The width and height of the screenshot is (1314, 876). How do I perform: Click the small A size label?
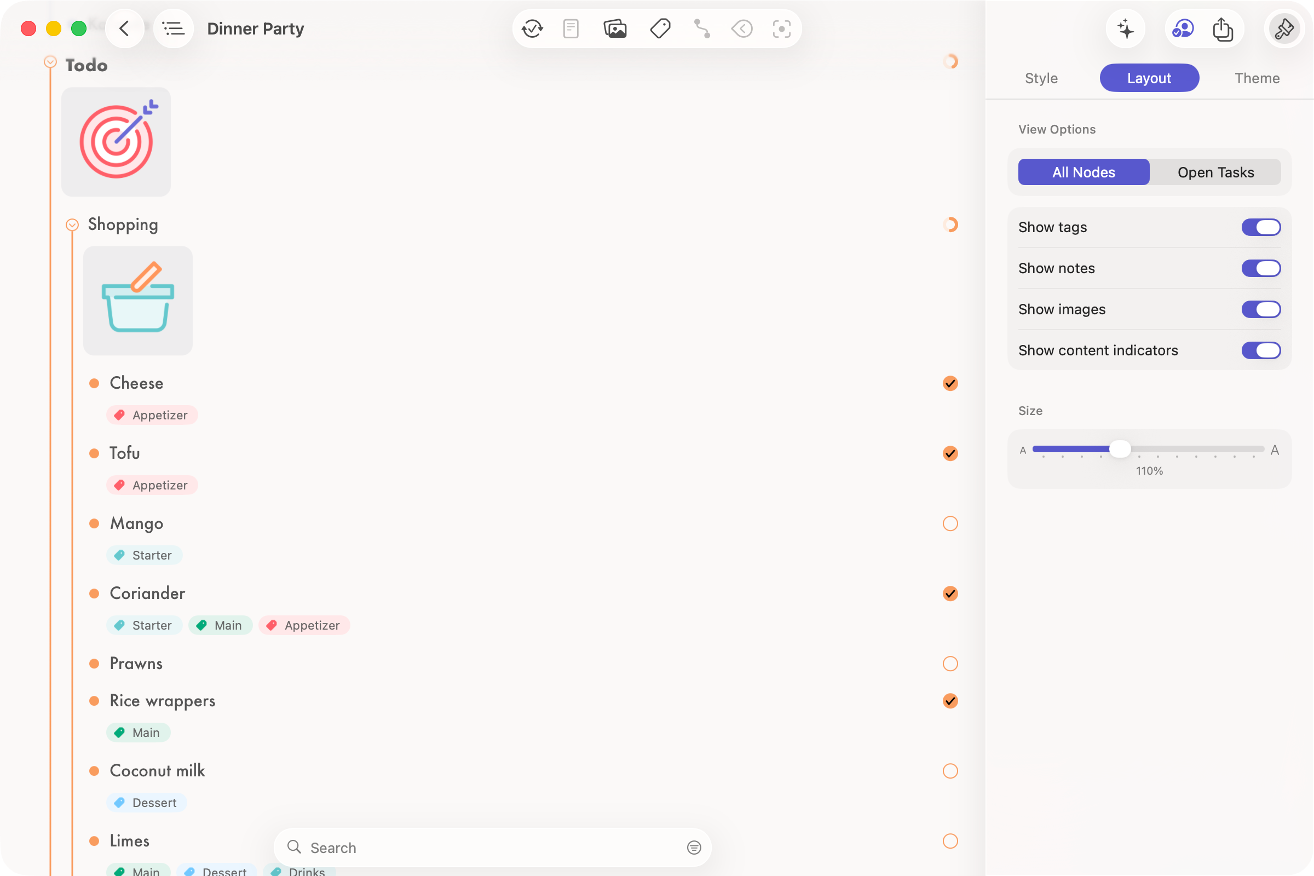[1022, 450]
